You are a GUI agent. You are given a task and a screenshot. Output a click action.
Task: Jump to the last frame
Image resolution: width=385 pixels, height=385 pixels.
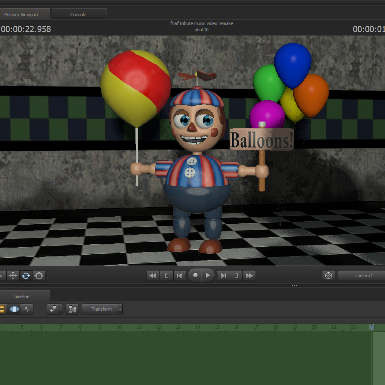[249, 276]
